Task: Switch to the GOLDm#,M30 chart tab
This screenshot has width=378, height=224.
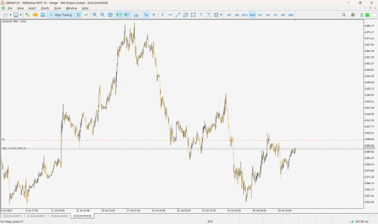Action: coord(82,216)
